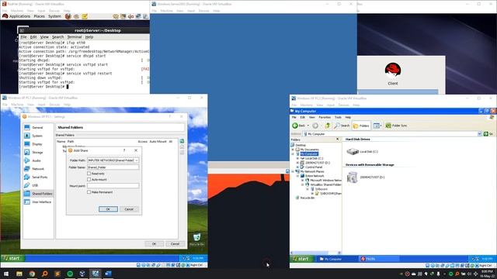Viewport: 497px width, 279px height.
Task: Open Favorites menu in My Computer window
Action: click(325, 117)
